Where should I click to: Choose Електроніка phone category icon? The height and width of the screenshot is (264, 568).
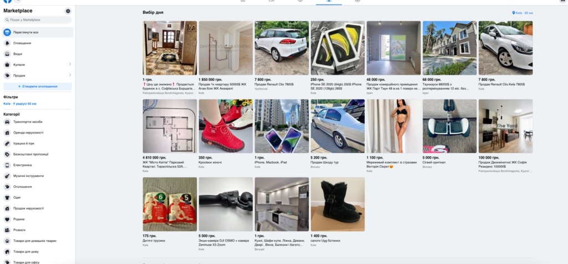coord(7,165)
